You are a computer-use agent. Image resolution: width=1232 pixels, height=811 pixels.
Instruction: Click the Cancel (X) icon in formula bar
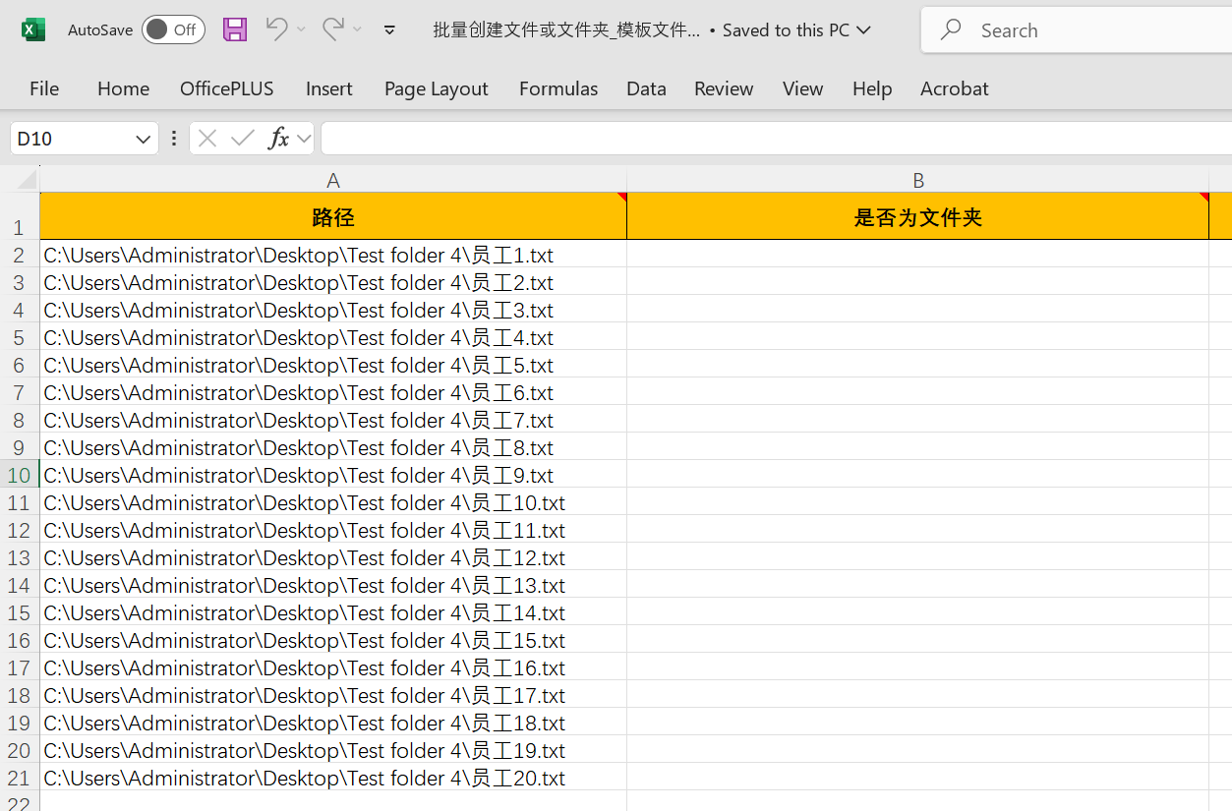206,138
